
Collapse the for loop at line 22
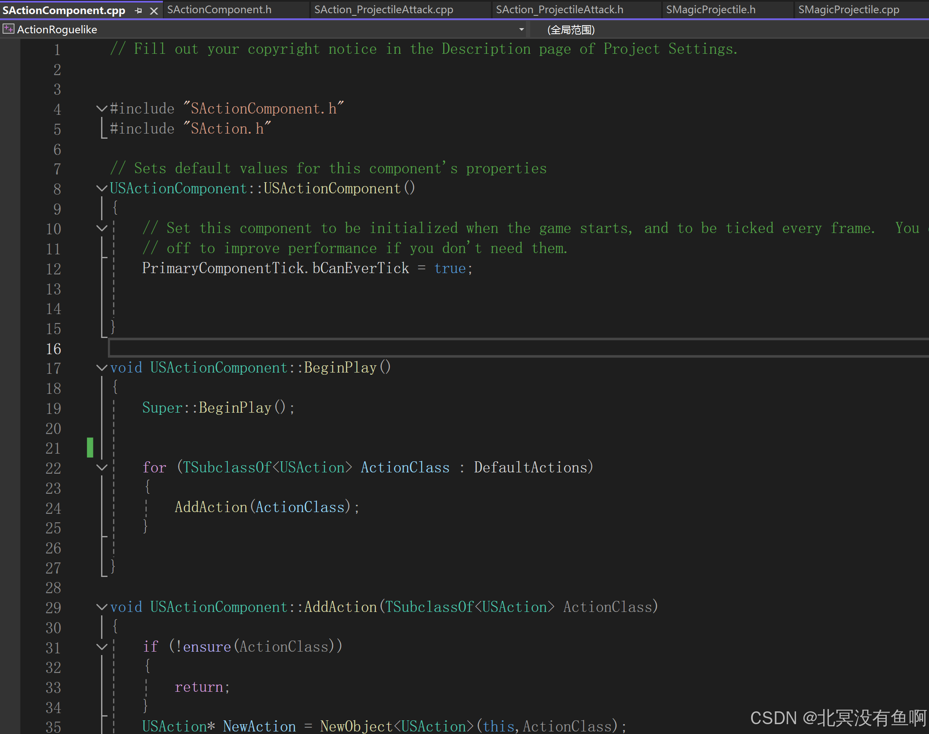point(102,467)
